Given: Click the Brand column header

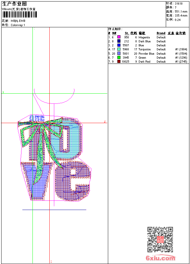Looking at the screenshot, I should pyautogui.click(x=161, y=33).
